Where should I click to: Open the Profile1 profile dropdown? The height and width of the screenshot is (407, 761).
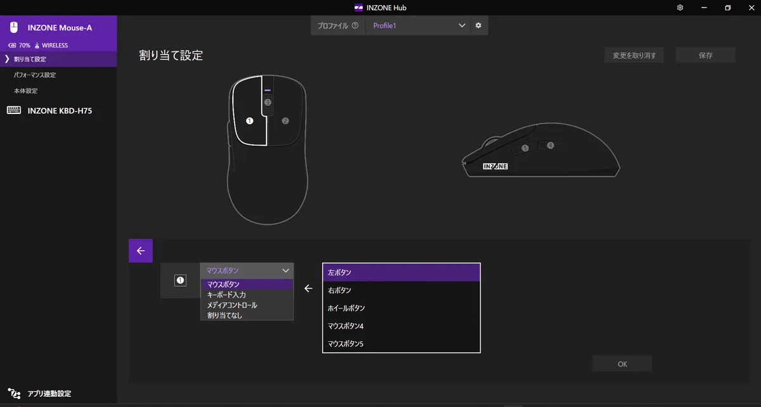[x=418, y=26]
